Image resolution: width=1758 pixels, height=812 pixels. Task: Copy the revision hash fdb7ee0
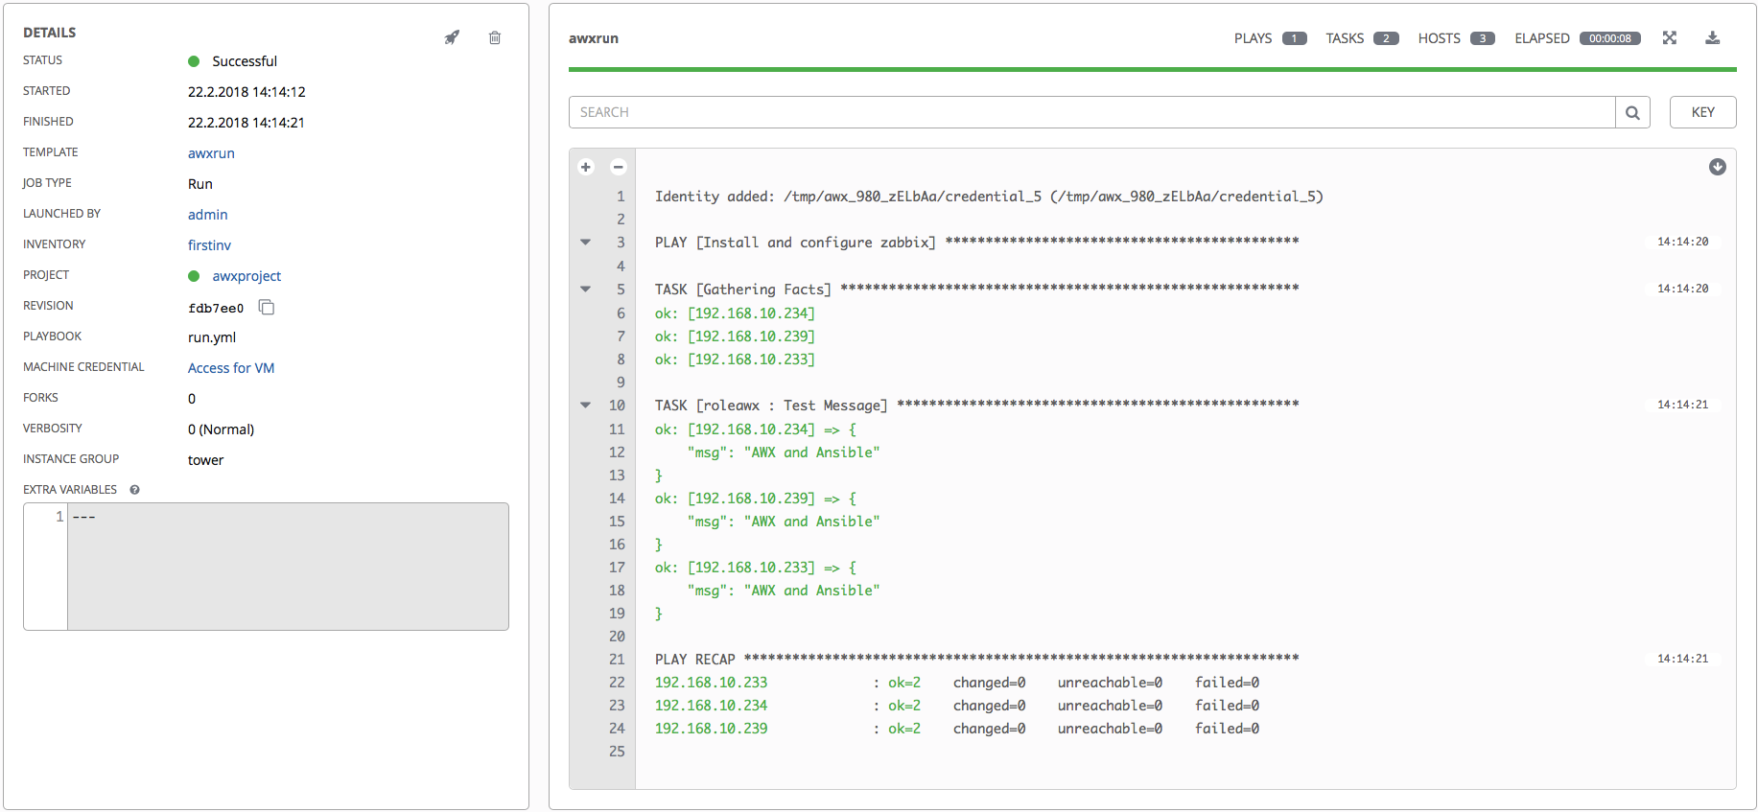pyautogui.click(x=267, y=307)
